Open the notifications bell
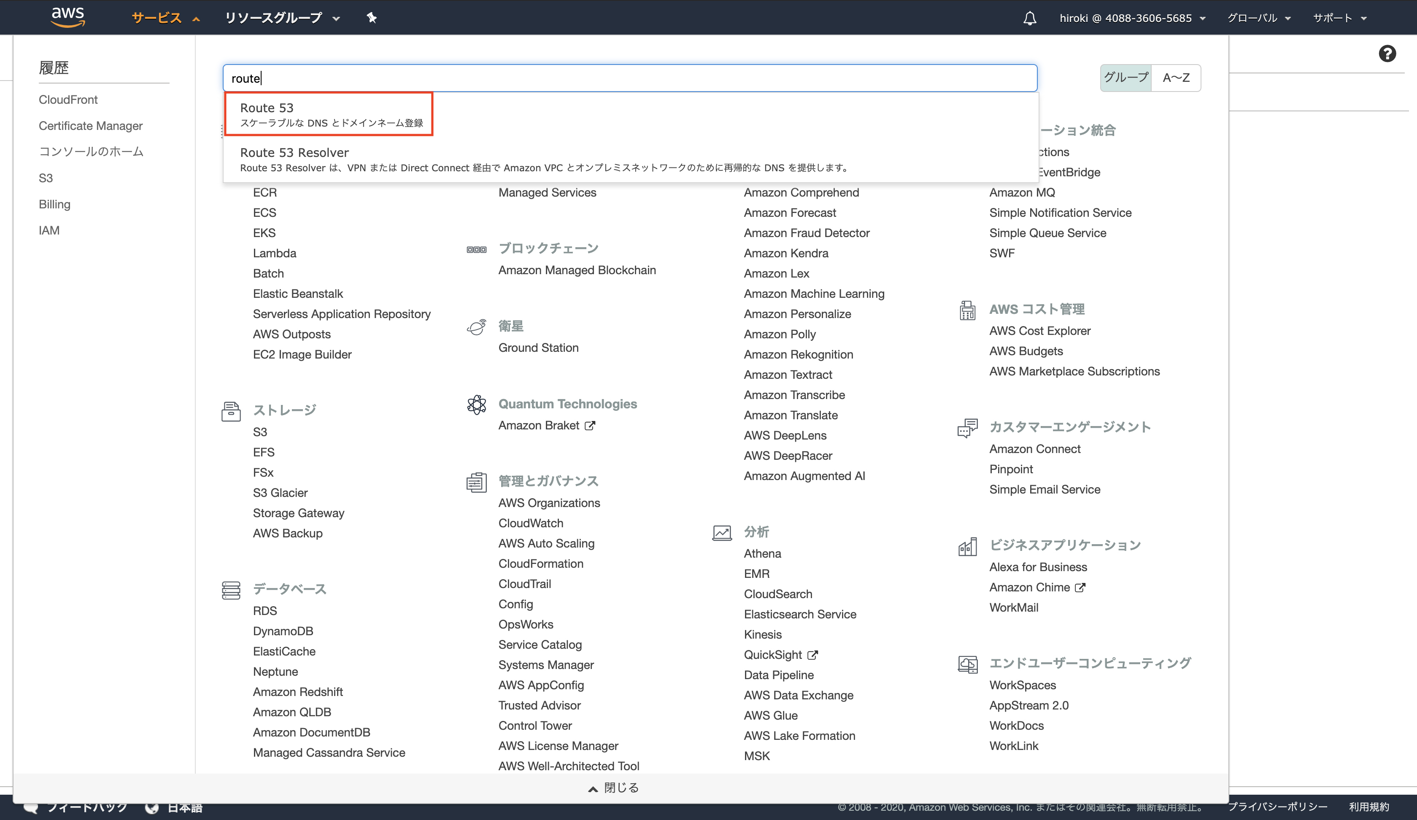This screenshot has width=1417, height=820. coord(1029,18)
